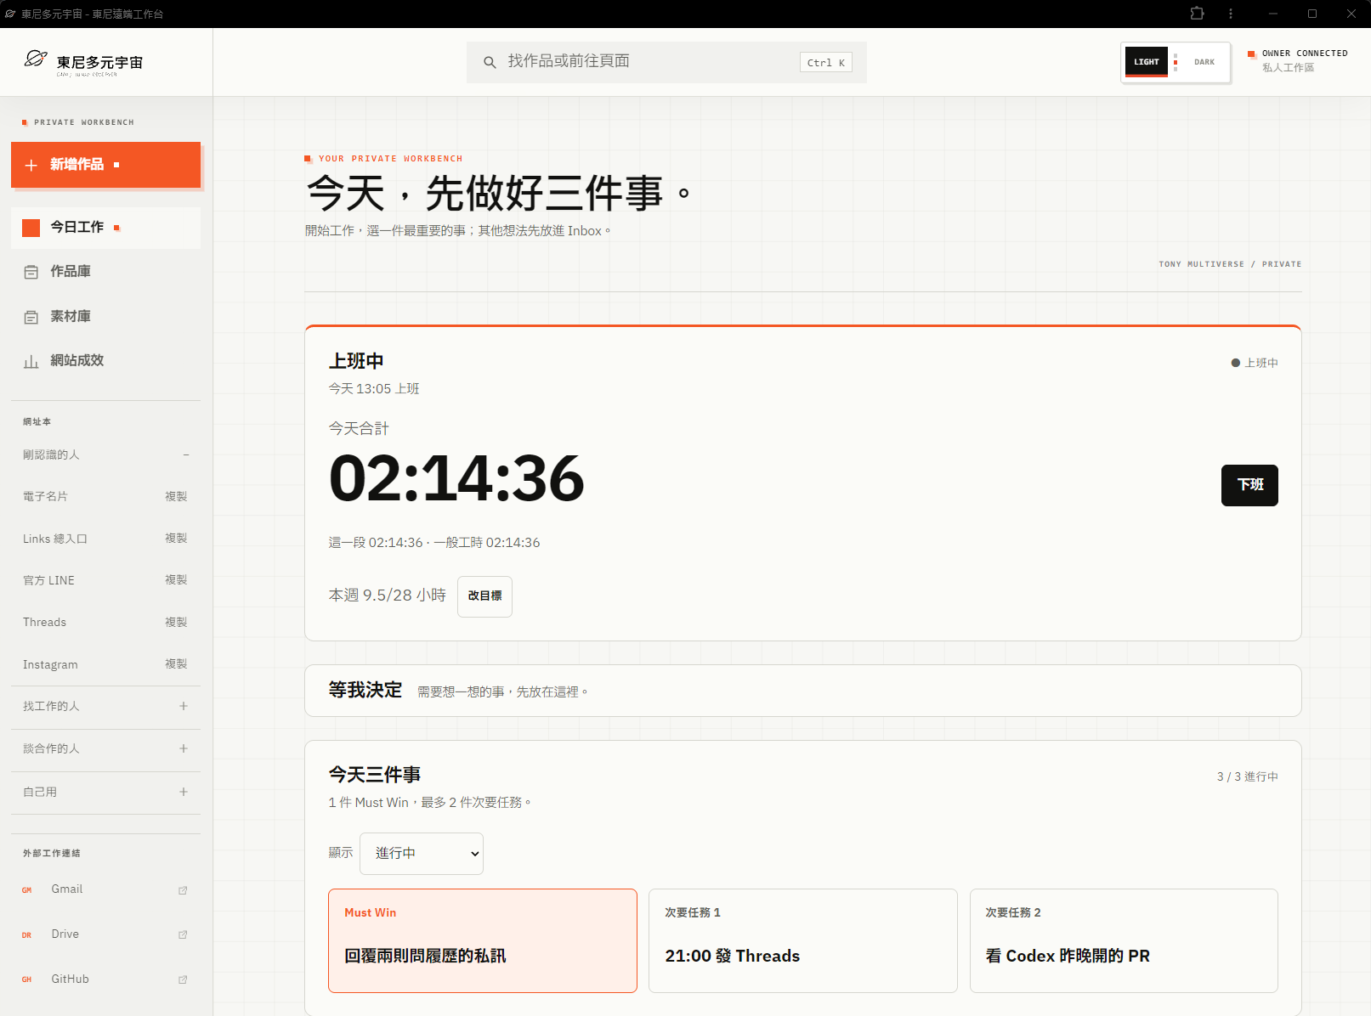The height and width of the screenshot is (1016, 1371).
Task: Go to 素材庫 page
Action: click(106, 316)
